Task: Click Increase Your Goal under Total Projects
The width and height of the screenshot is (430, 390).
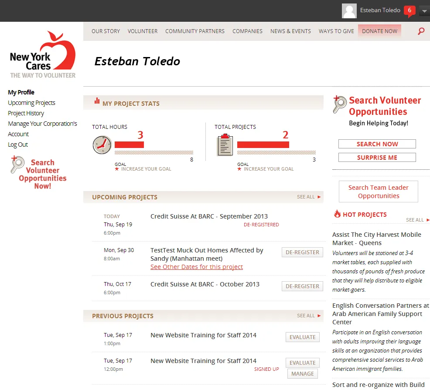Action: point(269,169)
